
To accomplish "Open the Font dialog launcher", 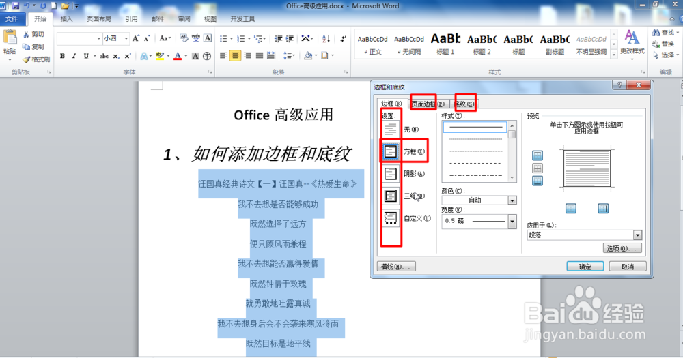I will tap(210, 72).
